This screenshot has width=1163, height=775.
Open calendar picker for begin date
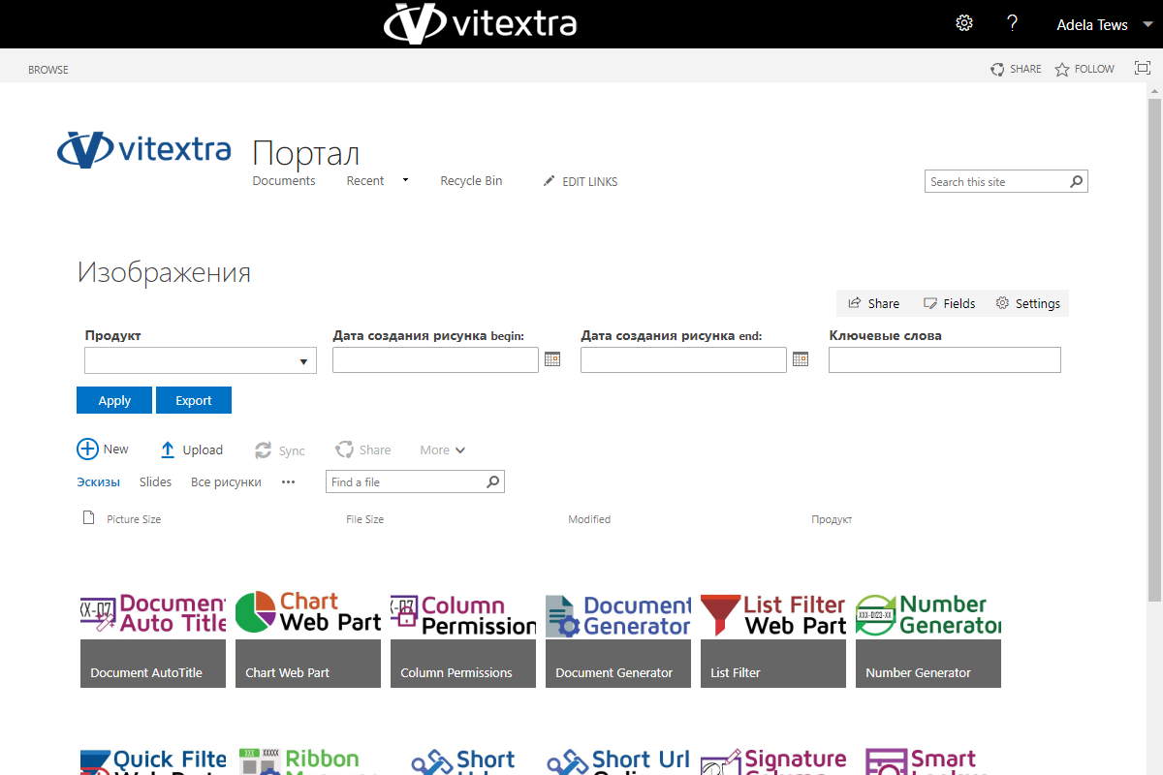point(552,358)
